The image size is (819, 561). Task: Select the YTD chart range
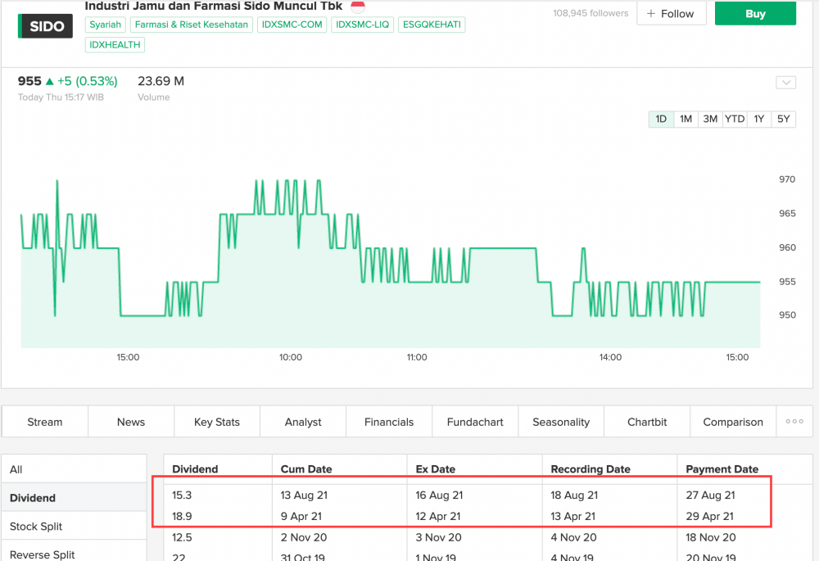735,119
